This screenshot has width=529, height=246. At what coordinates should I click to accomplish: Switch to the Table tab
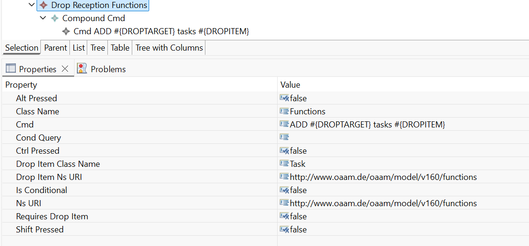tap(120, 48)
